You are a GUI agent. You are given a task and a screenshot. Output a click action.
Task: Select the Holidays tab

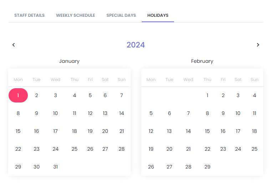[158, 15]
